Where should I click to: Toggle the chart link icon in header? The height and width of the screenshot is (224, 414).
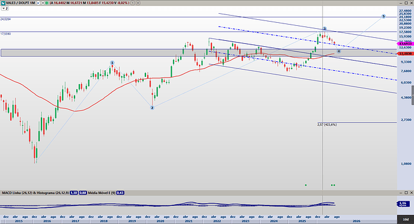(38, 3)
